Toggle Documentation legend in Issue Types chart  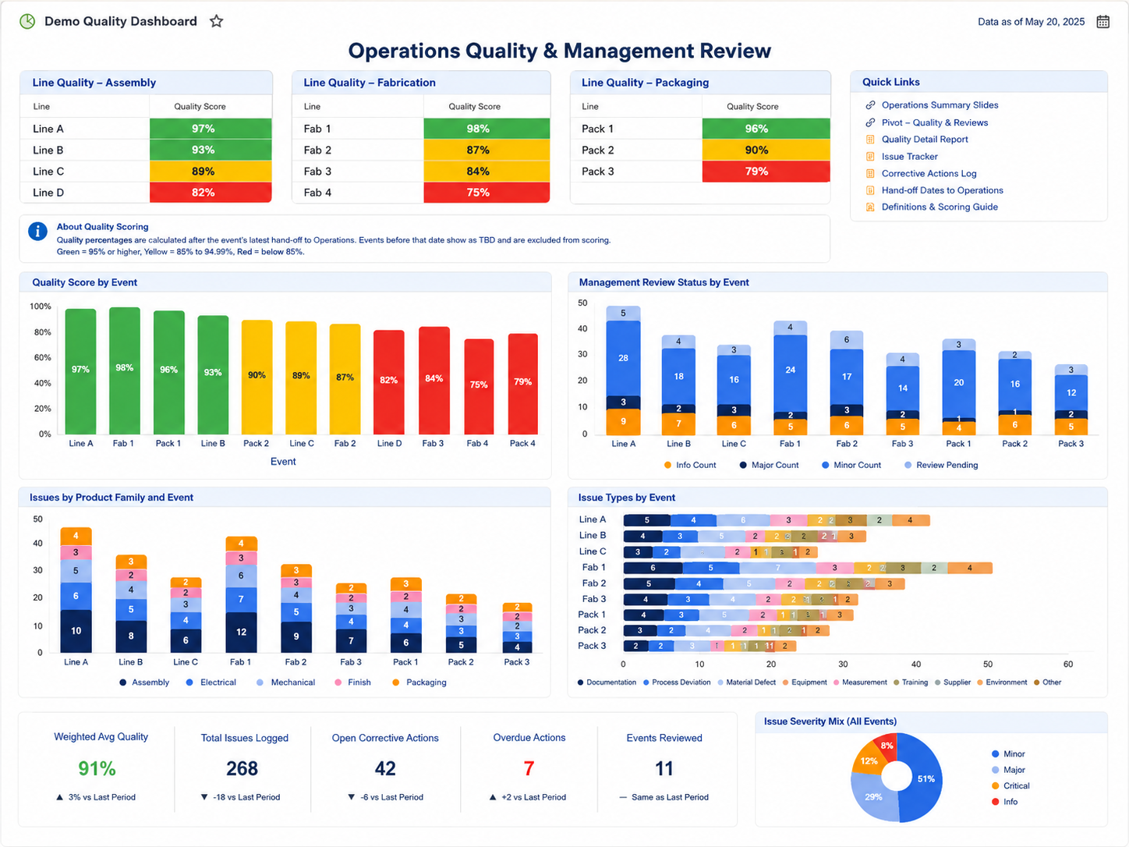click(x=607, y=682)
